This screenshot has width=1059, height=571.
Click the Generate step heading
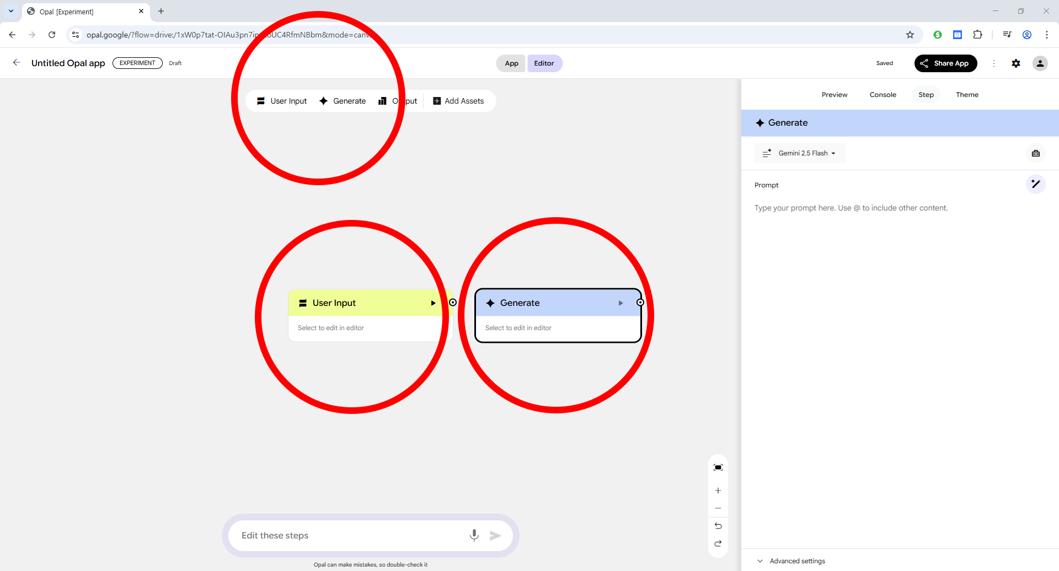tap(788, 123)
